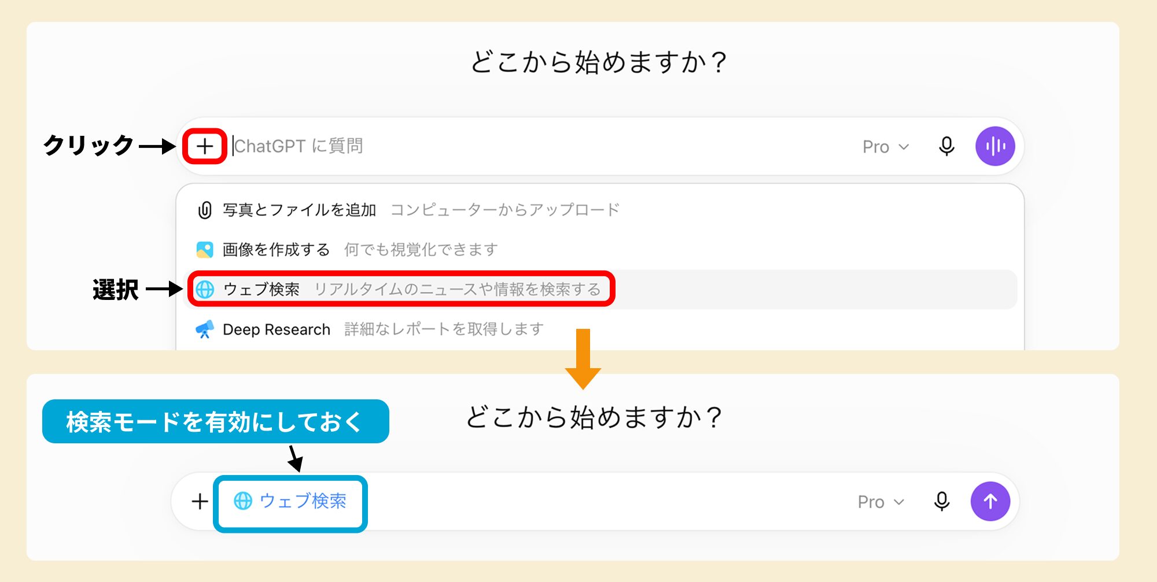Click the chevron next to Pro in the upper bar
The image size is (1157, 582).
[x=904, y=147]
